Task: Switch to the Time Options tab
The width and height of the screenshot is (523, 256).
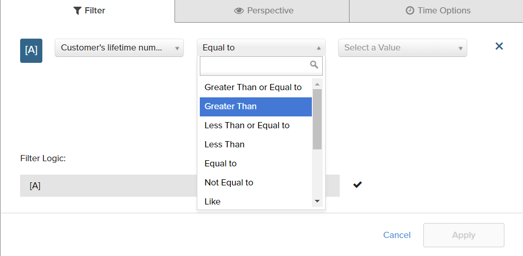Action: click(x=438, y=10)
